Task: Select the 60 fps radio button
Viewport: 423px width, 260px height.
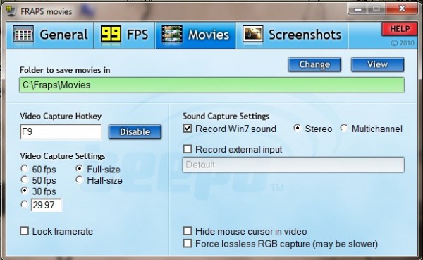Action: pyautogui.click(x=24, y=169)
